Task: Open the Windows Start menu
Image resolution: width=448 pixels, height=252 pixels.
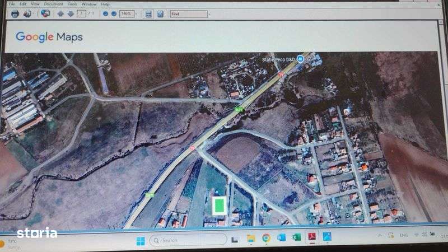Action: (141, 241)
